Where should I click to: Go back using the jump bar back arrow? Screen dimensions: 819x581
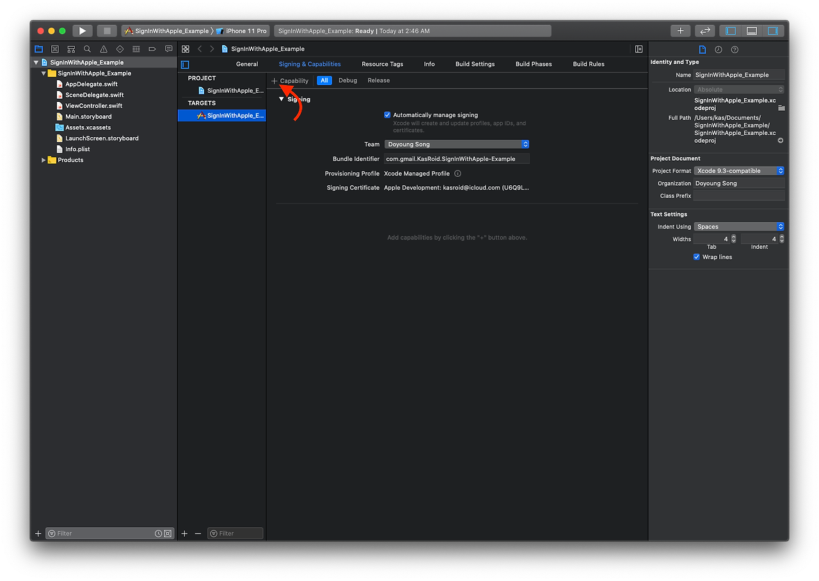pos(200,49)
